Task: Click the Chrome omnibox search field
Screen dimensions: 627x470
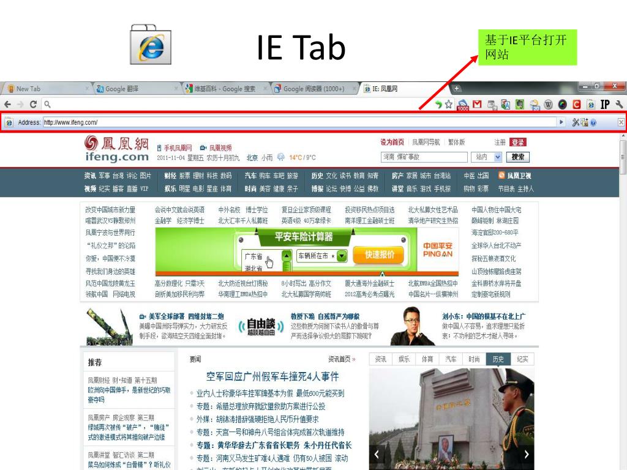Action: coord(240,104)
